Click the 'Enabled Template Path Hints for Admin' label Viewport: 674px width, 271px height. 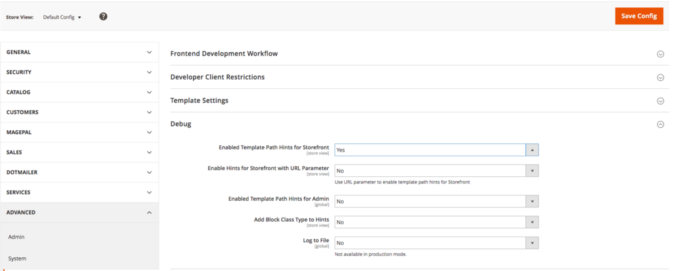[278, 199]
